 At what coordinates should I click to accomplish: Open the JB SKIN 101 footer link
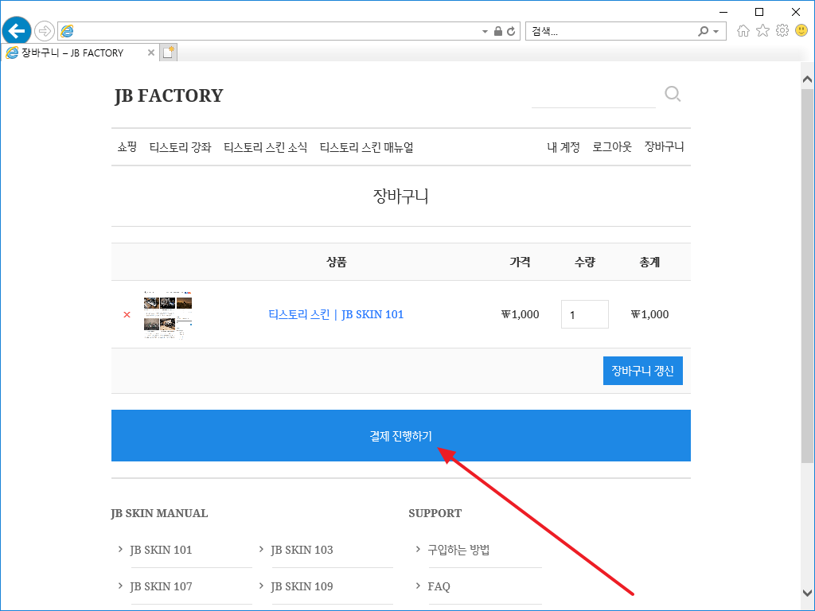point(161,550)
